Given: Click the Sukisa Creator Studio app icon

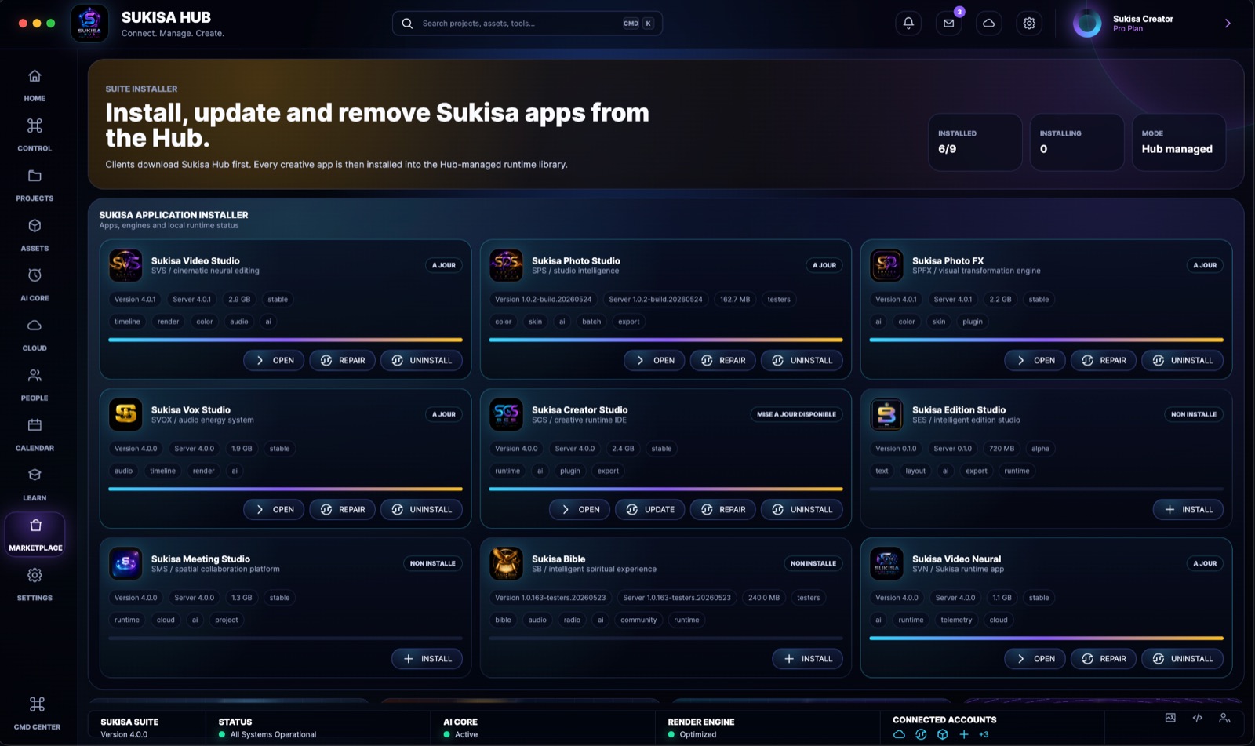Looking at the screenshot, I should coord(506,414).
